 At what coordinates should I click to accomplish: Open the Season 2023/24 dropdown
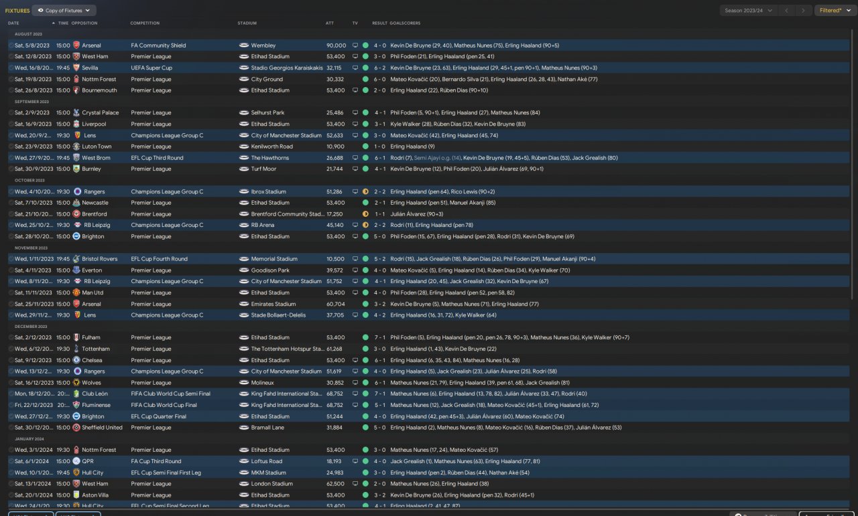(748, 11)
